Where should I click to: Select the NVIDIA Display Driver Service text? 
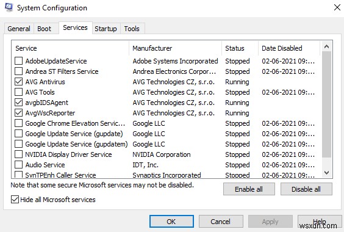pyautogui.click(x=68, y=154)
